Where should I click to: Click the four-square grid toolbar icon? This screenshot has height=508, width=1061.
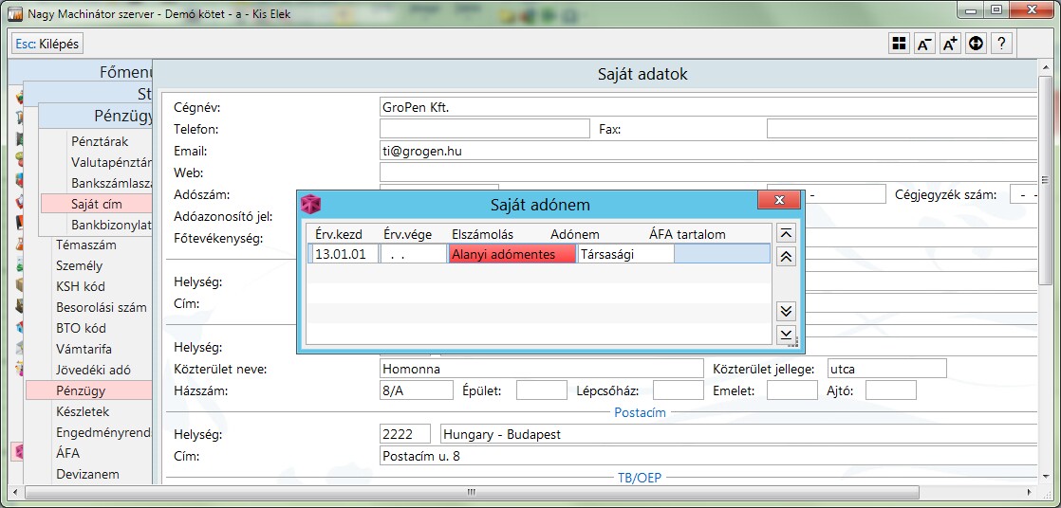click(x=899, y=44)
